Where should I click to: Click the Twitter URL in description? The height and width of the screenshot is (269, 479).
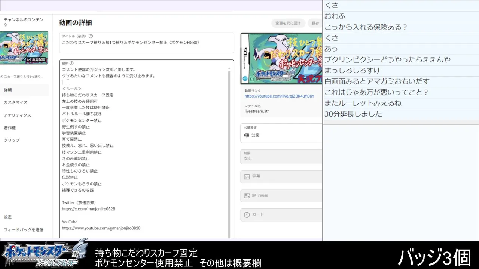(88, 209)
